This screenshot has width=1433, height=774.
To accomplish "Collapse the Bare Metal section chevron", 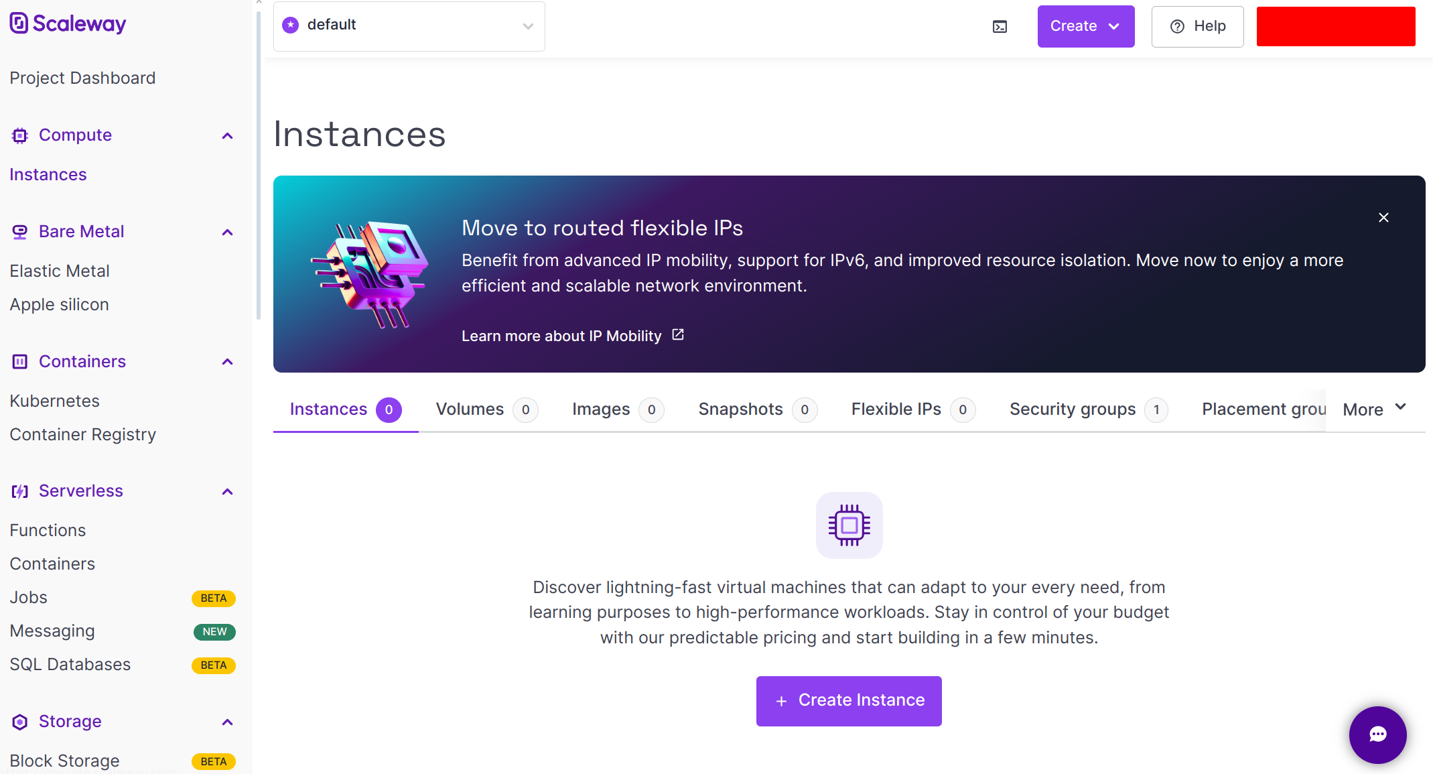I will (x=228, y=233).
